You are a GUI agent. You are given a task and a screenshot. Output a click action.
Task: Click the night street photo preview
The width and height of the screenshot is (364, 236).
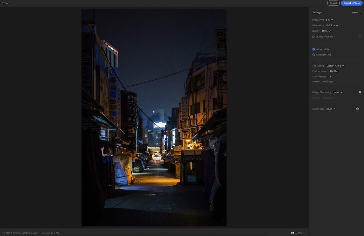(154, 117)
